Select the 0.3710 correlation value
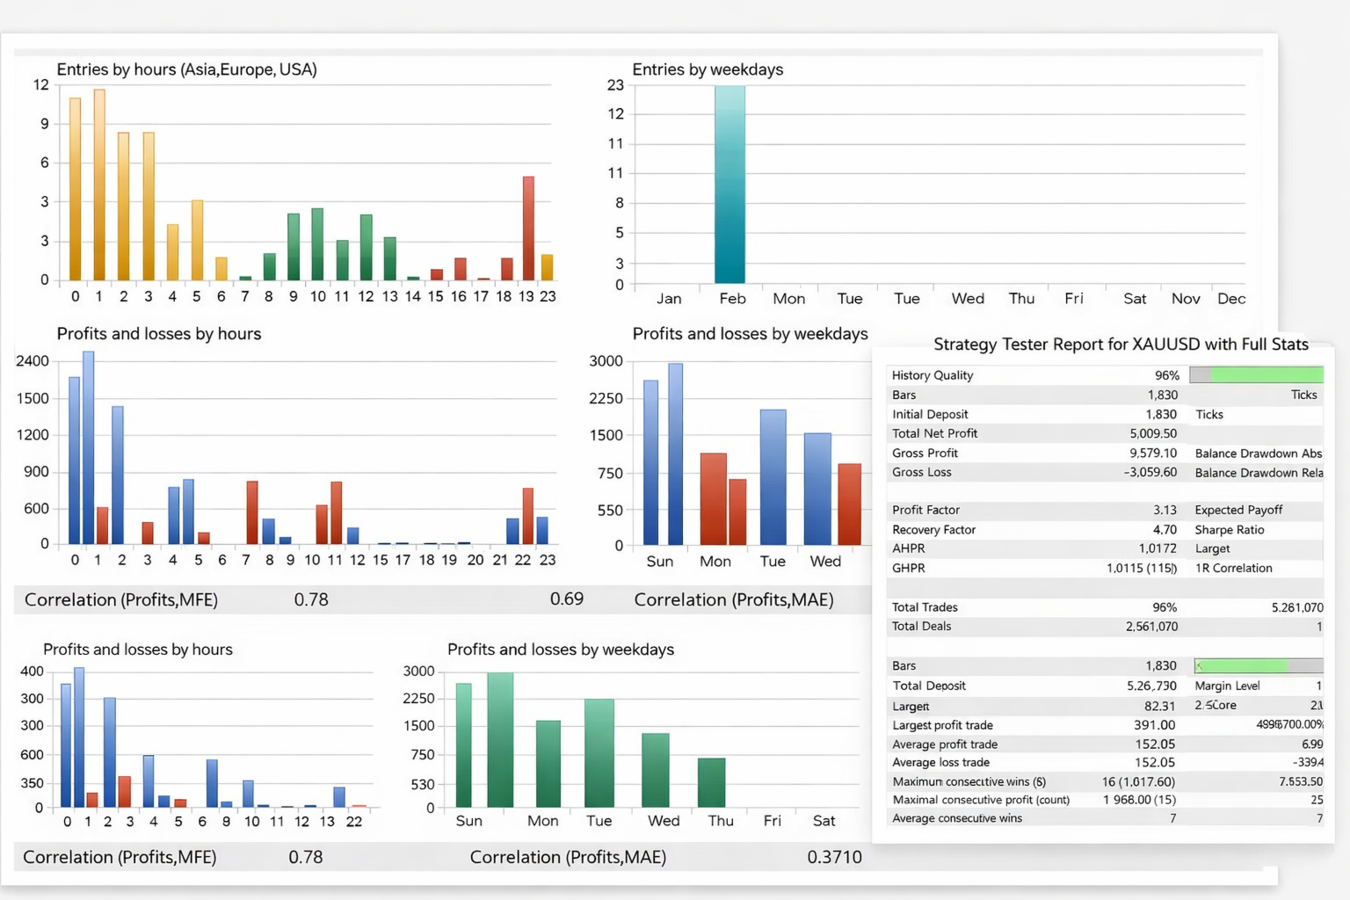 (x=834, y=857)
